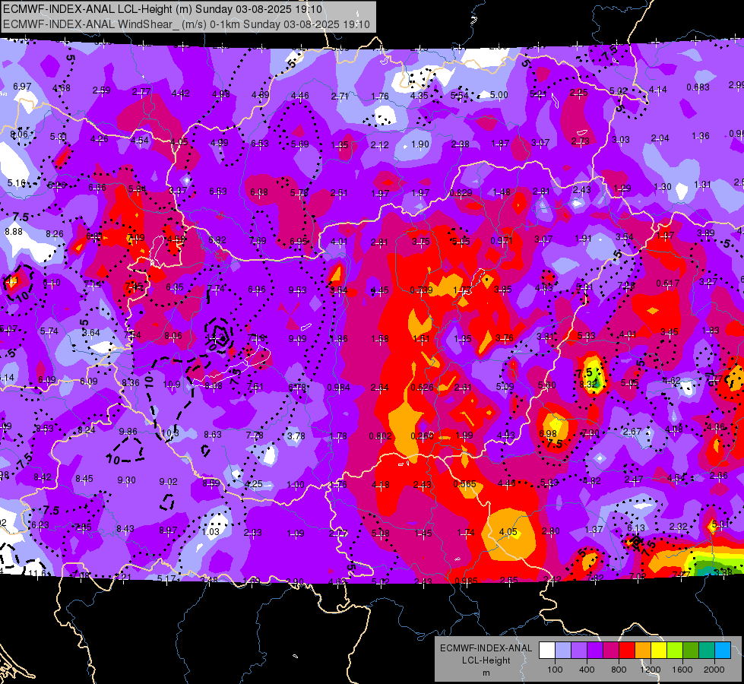Click the wind shear value 9.86
The height and width of the screenshot is (684, 744).
tap(128, 432)
